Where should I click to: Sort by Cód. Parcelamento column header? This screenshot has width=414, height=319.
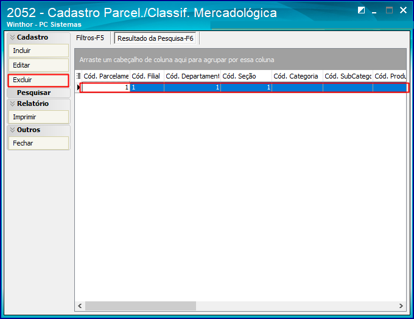106,76
